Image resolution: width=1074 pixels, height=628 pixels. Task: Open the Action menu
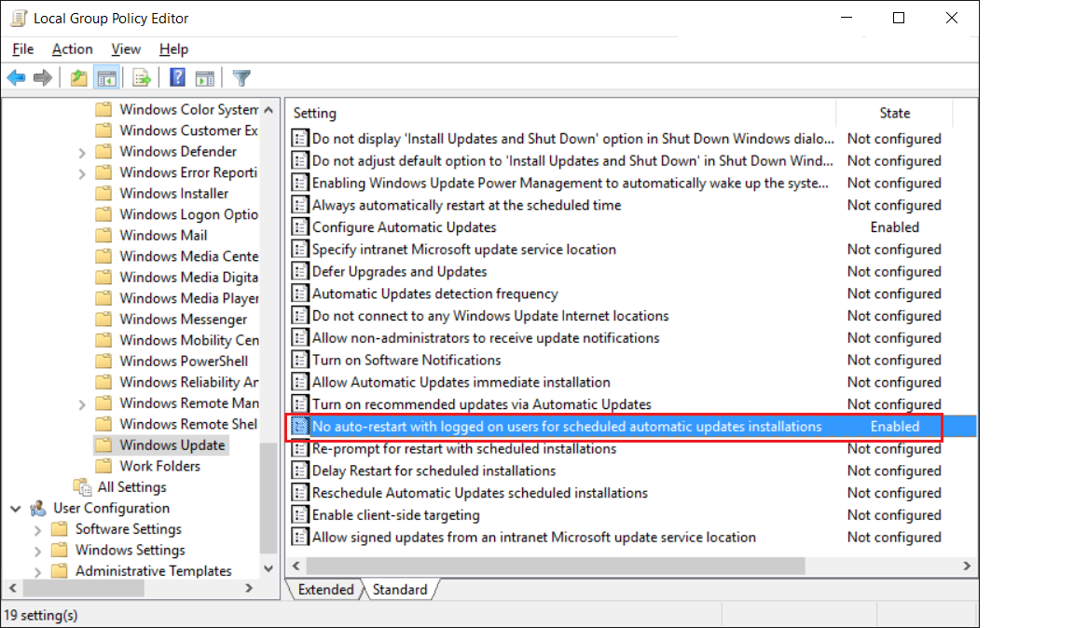tap(72, 49)
